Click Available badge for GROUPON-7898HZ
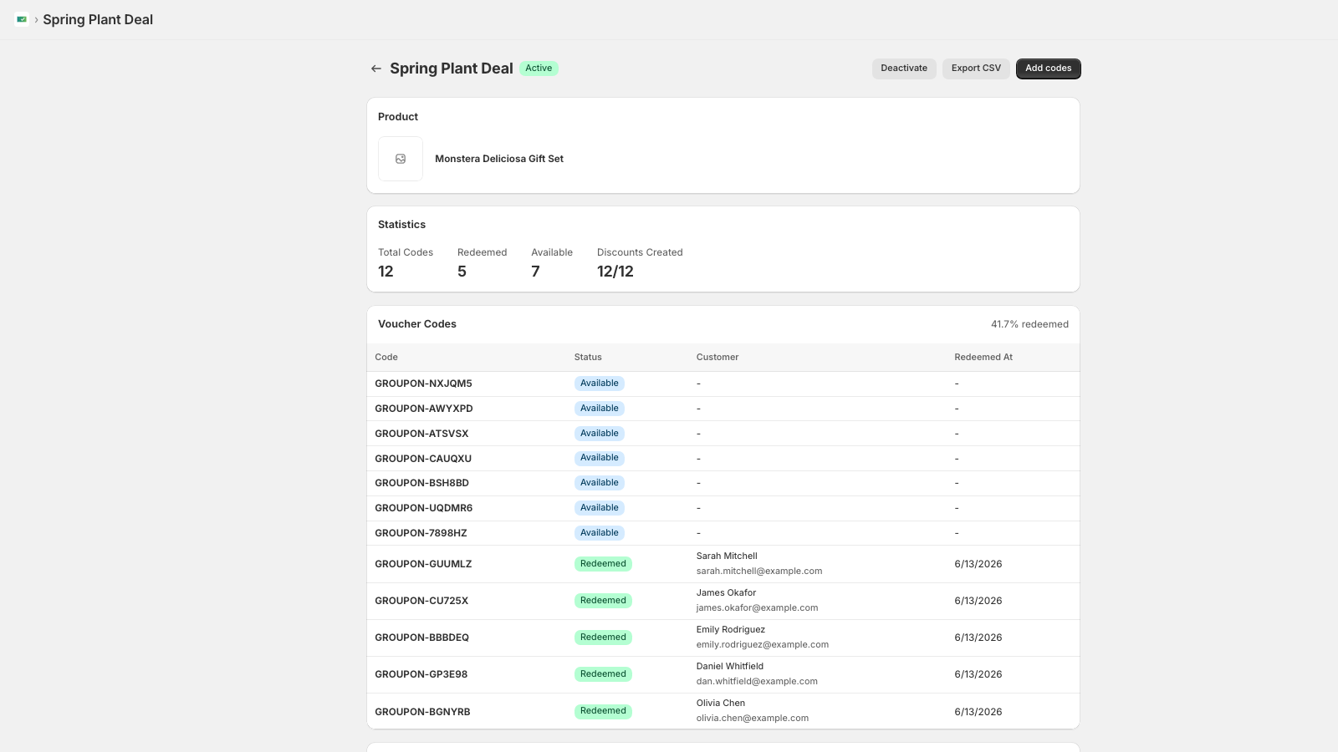Image resolution: width=1338 pixels, height=752 pixels. tap(600, 533)
